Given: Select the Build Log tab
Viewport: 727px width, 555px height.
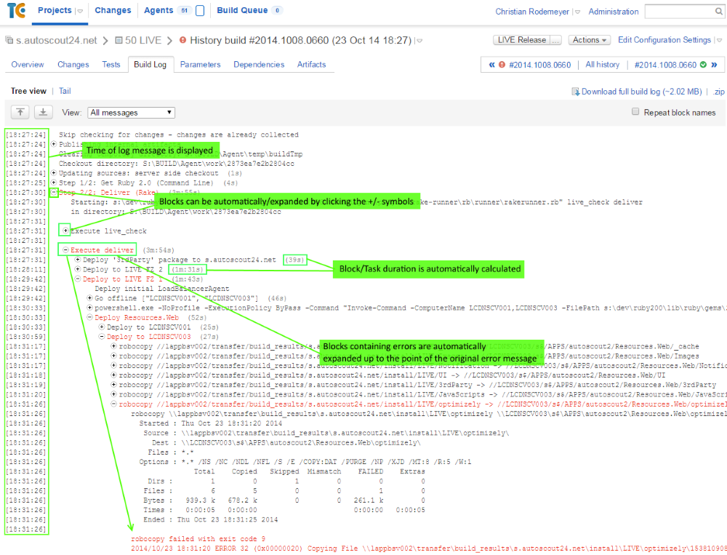Looking at the screenshot, I should [150, 65].
